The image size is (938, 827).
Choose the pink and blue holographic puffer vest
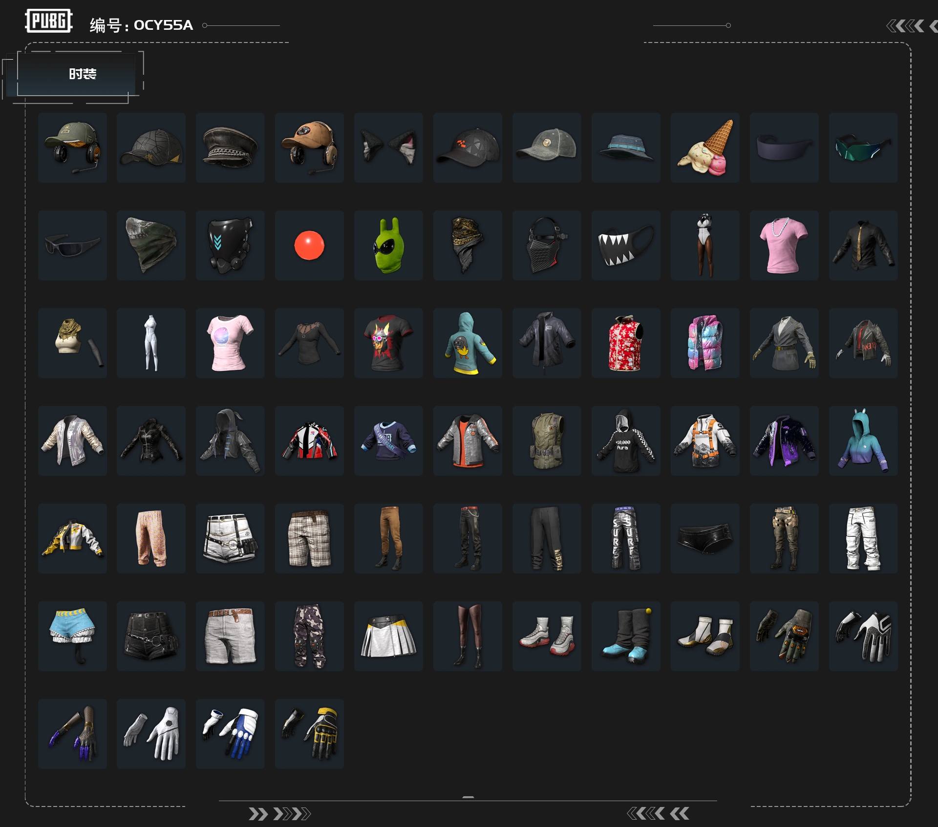coord(705,343)
